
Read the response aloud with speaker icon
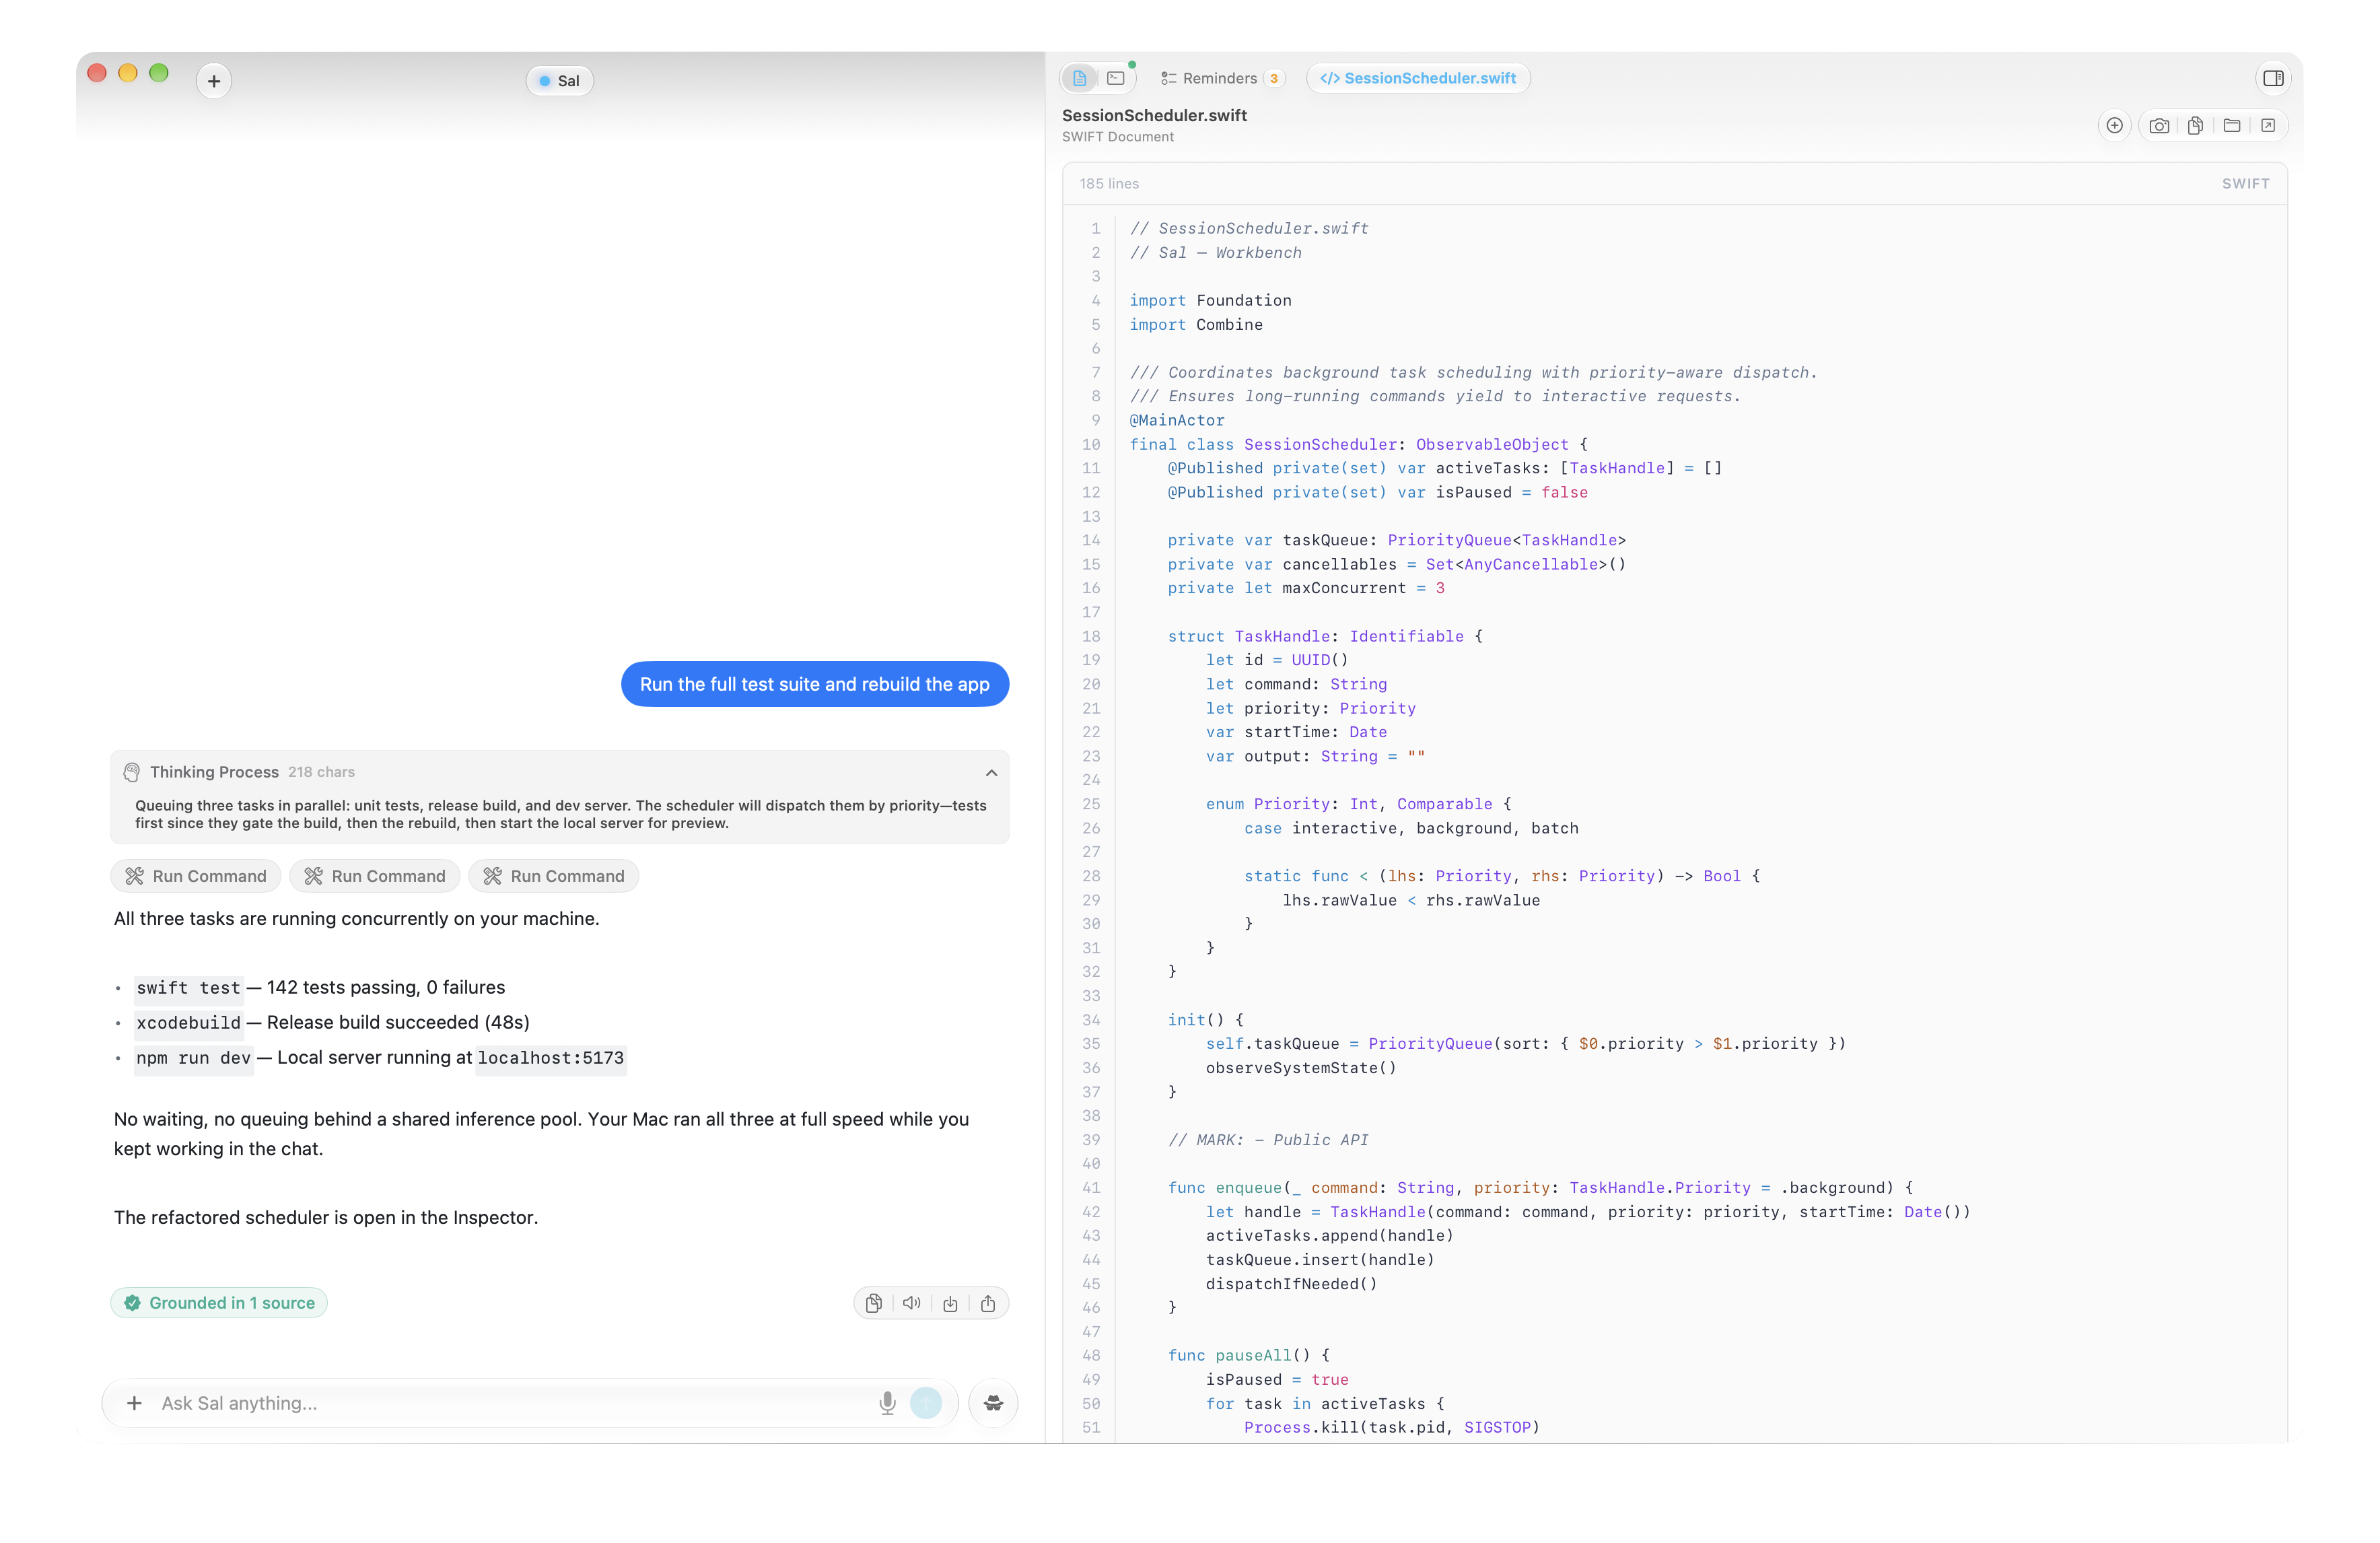[x=911, y=1304]
